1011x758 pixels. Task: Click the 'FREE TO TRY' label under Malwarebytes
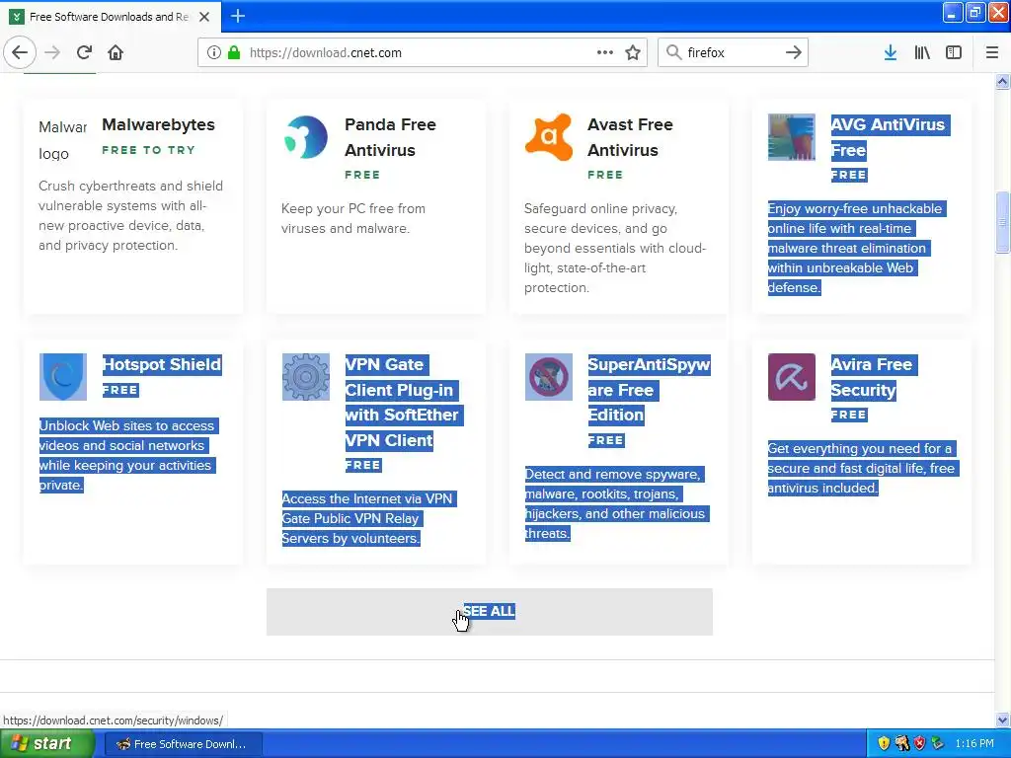point(148,150)
